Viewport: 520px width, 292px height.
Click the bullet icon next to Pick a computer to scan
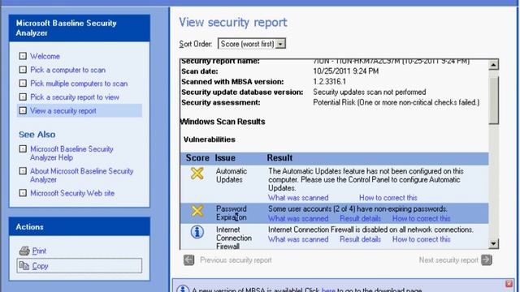[x=23, y=70]
